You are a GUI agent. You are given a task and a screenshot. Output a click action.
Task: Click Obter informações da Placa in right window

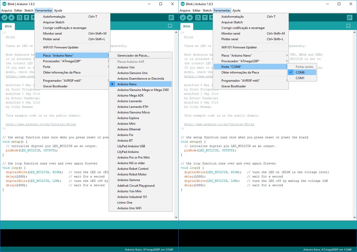coord(251,72)
